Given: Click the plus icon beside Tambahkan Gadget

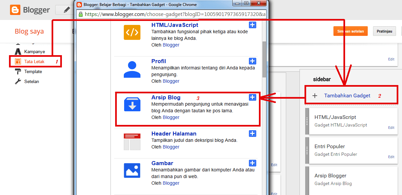Looking at the screenshot, I should point(315,96).
